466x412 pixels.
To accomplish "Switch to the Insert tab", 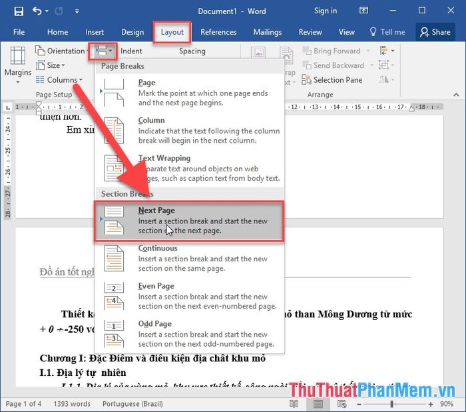I will (95, 32).
